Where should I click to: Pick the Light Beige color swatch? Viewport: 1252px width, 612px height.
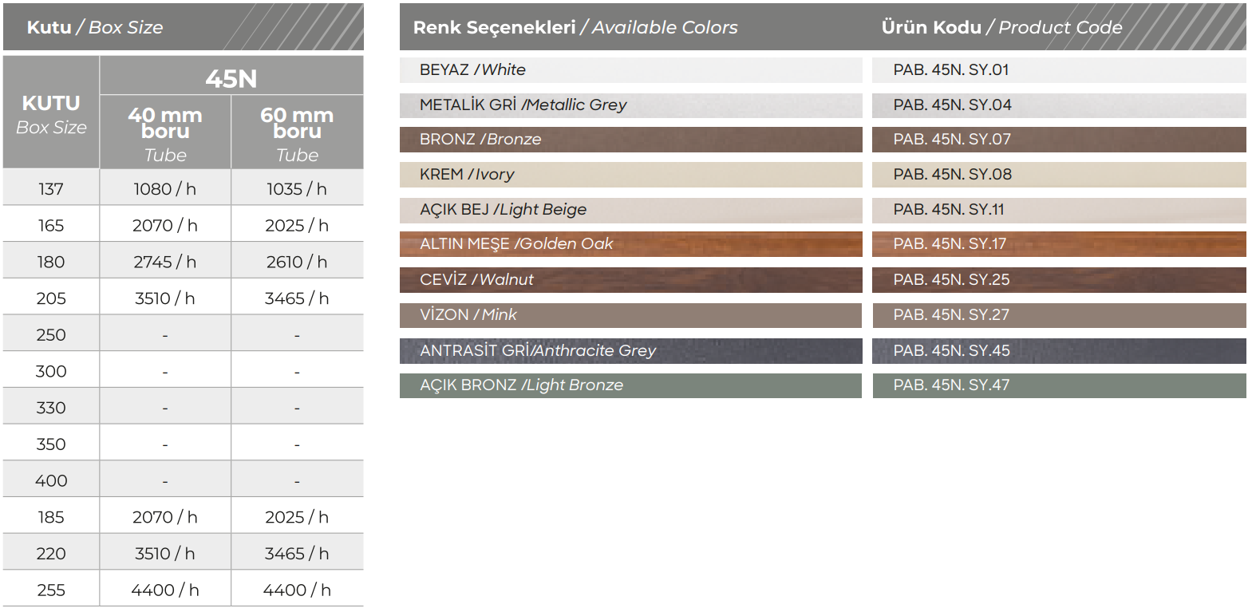point(630,210)
